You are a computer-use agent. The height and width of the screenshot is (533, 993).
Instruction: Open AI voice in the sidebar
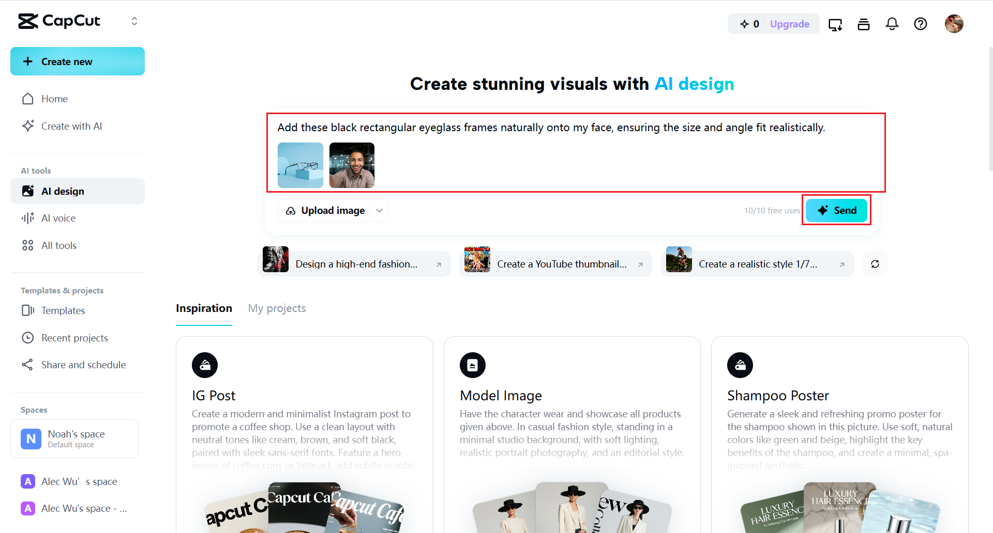tap(58, 218)
